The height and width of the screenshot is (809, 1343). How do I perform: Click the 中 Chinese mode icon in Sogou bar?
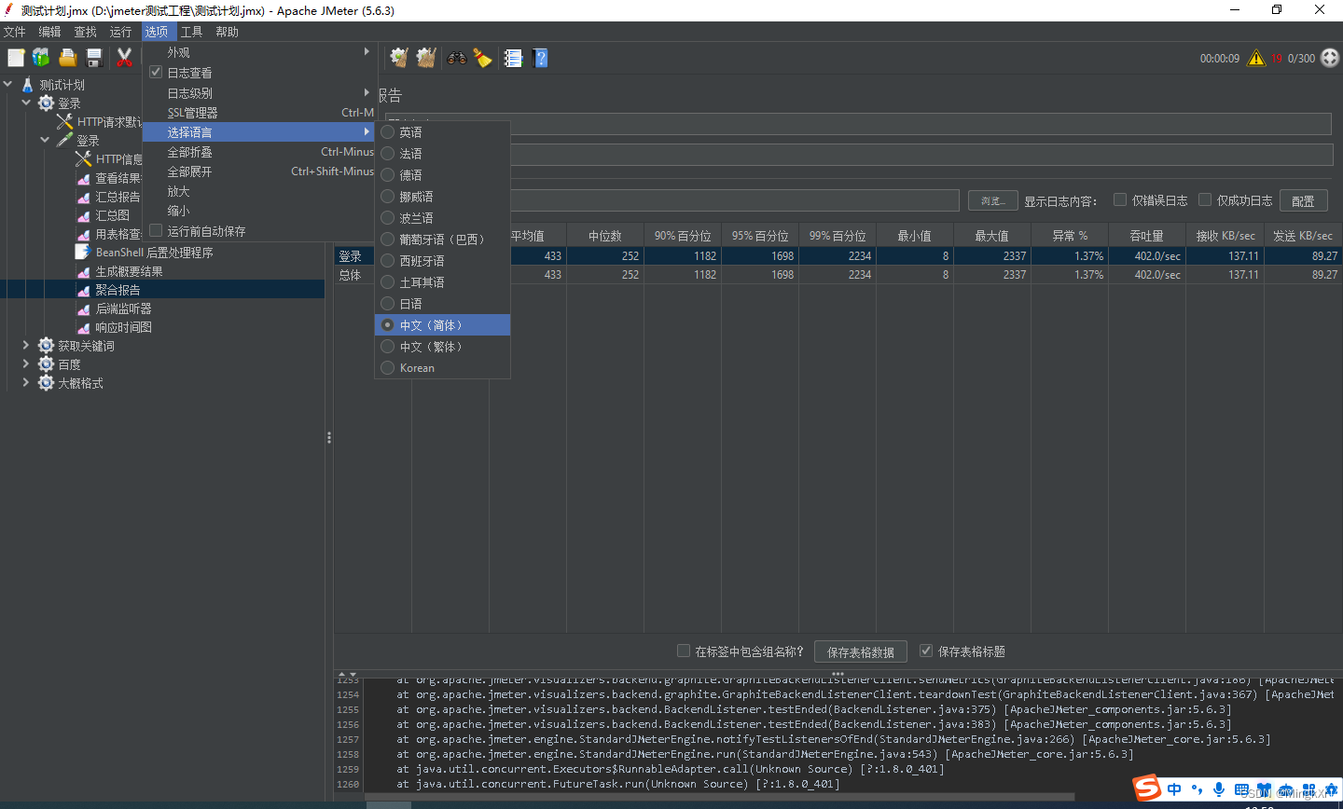pyautogui.click(x=1174, y=789)
